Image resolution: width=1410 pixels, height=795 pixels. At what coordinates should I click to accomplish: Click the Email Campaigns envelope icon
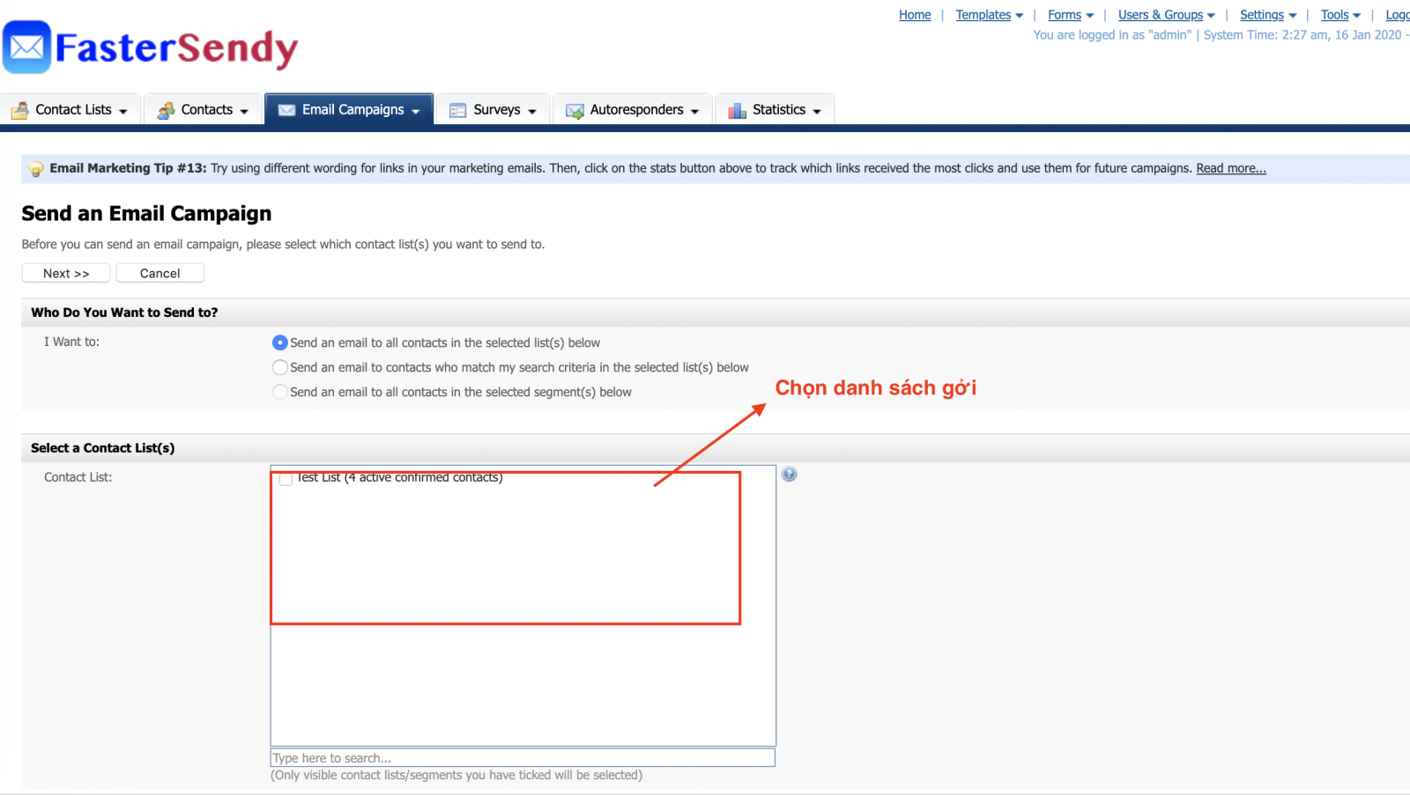pyautogui.click(x=286, y=110)
